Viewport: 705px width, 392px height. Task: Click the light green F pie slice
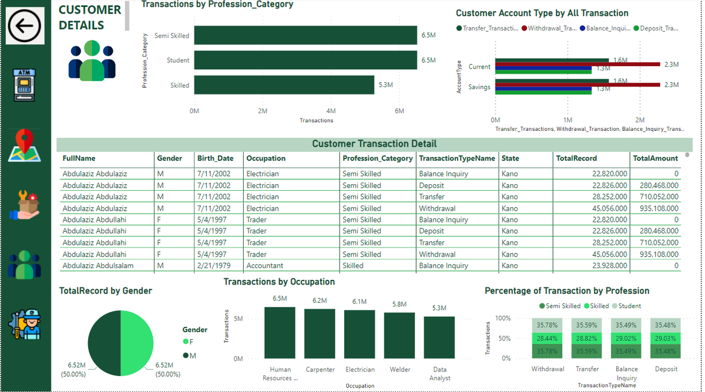click(137, 343)
